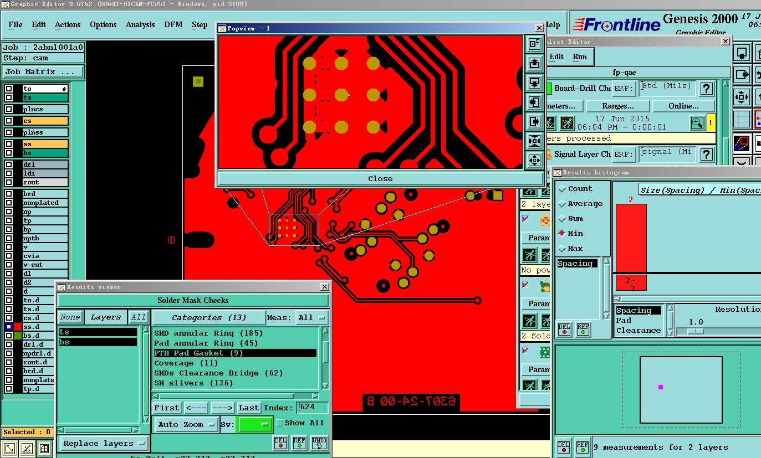Click the down-arrow window icon in the right toolbar
This screenshot has height=458, width=761.
click(742, 54)
